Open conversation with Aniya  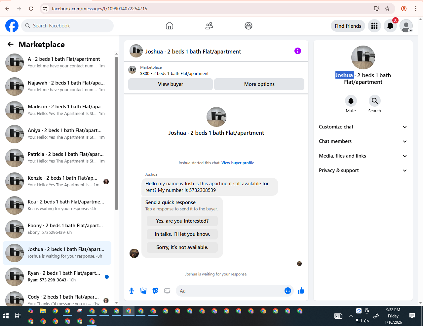pyautogui.click(x=57, y=134)
